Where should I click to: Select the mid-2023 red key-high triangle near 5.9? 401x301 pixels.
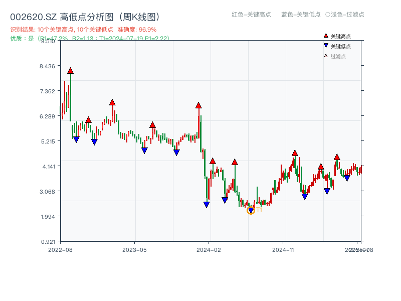click(152, 125)
